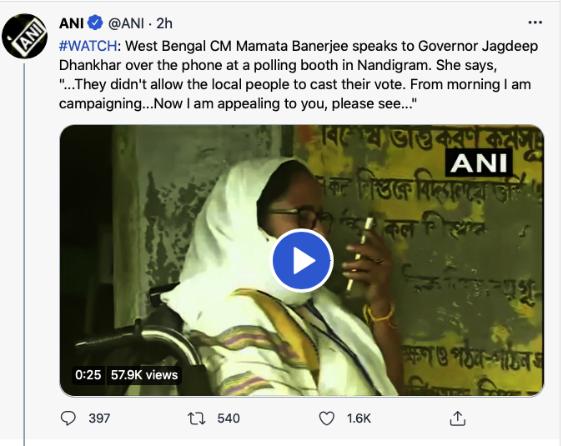This screenshot has height=446, width=563.
Task: Click the 1.6K likes count
Action: pos(359,418)
